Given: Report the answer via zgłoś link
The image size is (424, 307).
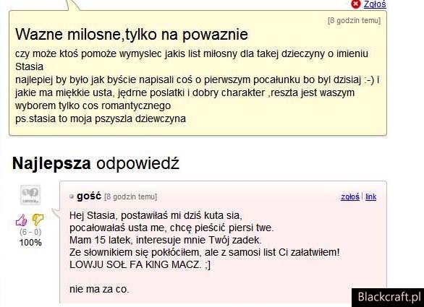Looking at the screenshot, I should click(350, 196).
